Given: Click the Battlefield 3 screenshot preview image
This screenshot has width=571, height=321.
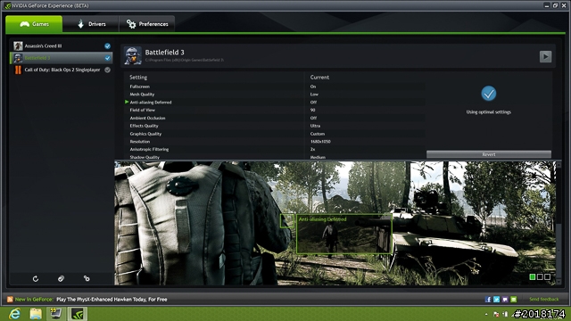Looking at the screenshot, I should pos(335,223).
